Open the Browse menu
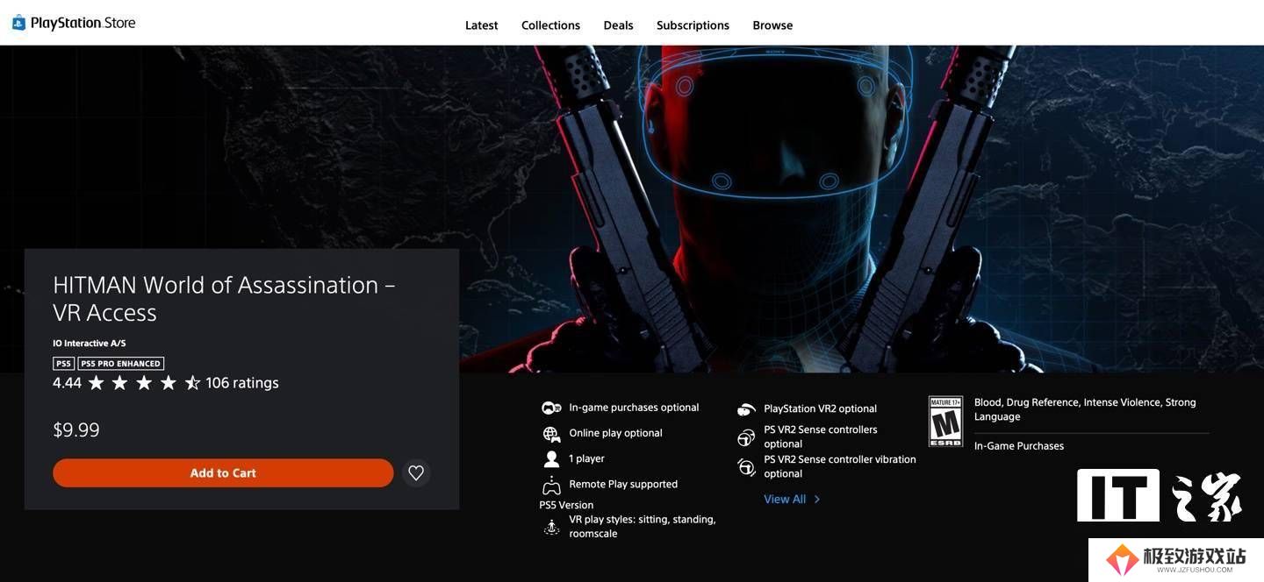1264x582 pixels. pyautogui.click(x=772, y=25)
